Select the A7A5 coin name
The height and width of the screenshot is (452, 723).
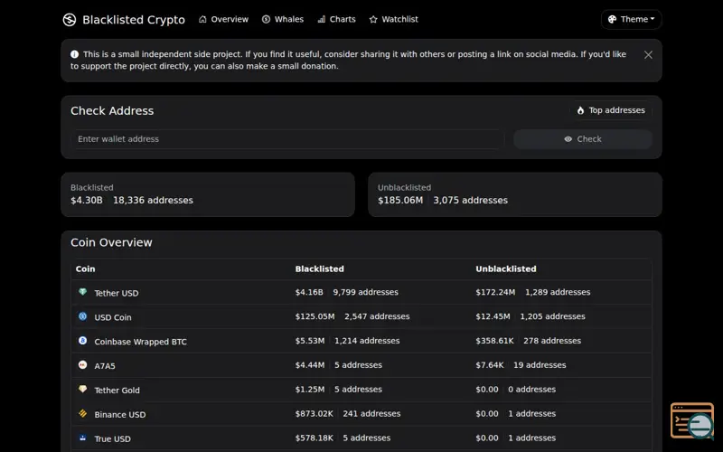click(105, 366)
